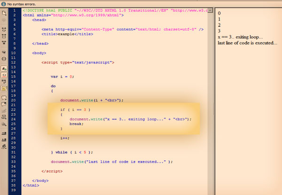Click the closing </script> tag
Screen dimensions: 282x195
tap(52, 171)
